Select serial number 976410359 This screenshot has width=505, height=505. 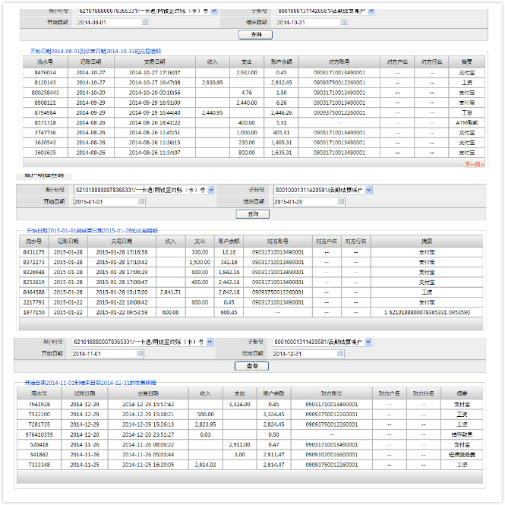(x=39, y=434)
